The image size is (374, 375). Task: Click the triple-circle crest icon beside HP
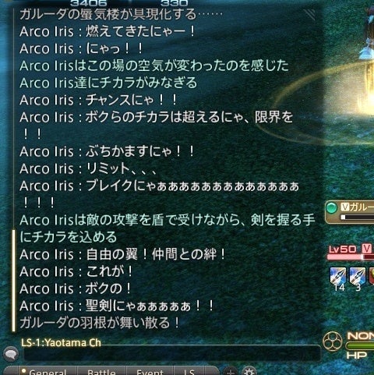click(x=333, y=341)
